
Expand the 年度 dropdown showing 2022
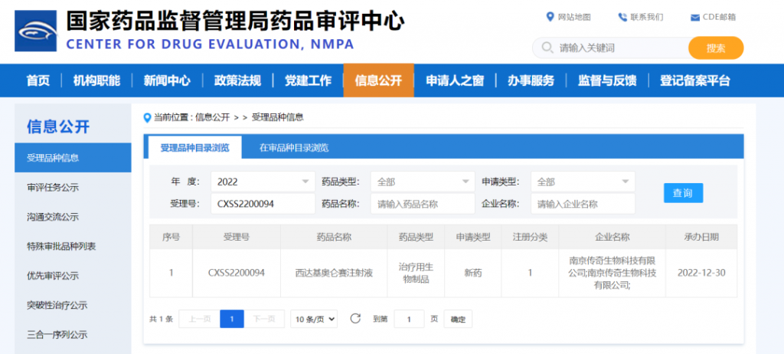pos(262,182)
